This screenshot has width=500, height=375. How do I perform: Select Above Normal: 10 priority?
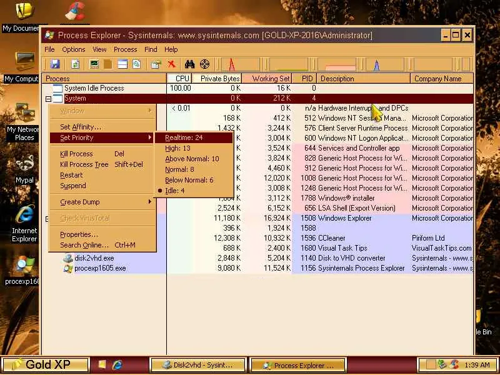click(x=194, y=159)
